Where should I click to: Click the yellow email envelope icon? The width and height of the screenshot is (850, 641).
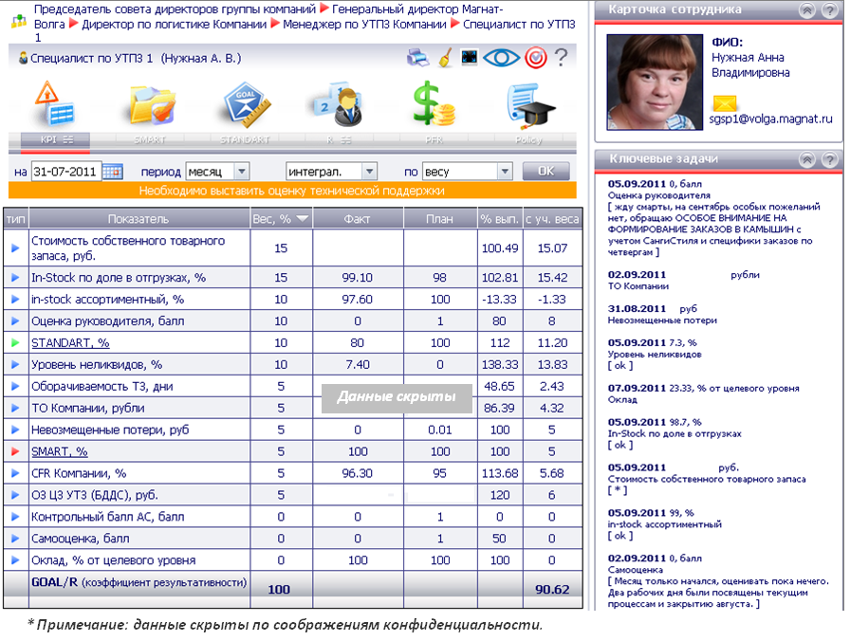pyautogui.click(x=725, y=102)
